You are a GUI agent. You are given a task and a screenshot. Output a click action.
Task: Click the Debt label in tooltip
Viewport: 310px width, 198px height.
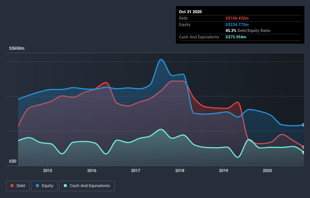[x=183, y=18]
